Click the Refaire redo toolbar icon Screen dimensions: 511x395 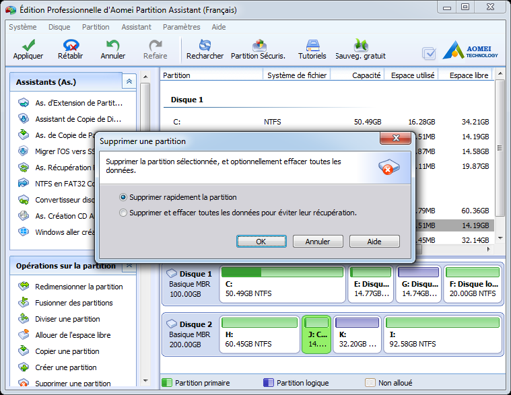tap(156, 45)
